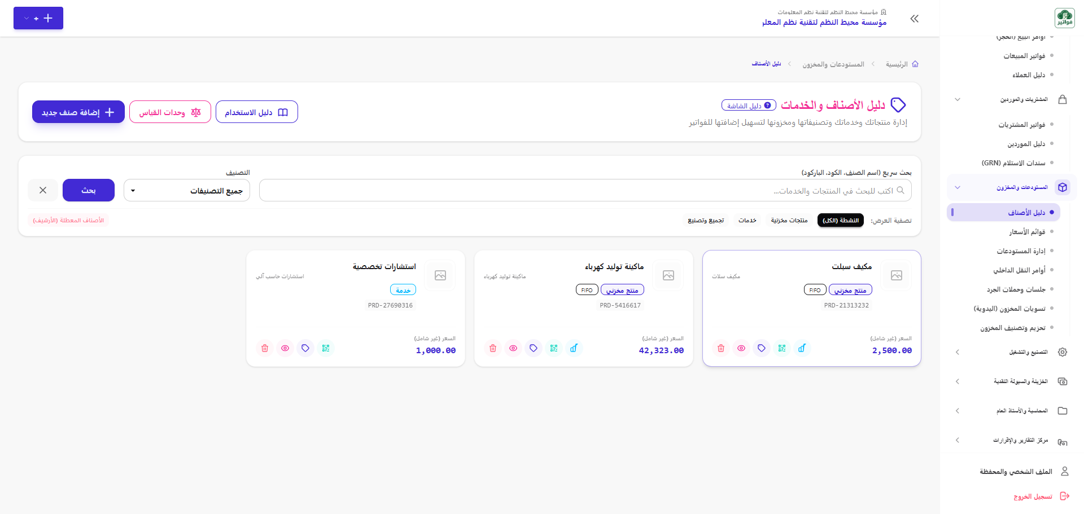1084x514 pixels.
Task: Expand the التصنيع والتشغيل sidebar section
Action: pos(1012,352)
